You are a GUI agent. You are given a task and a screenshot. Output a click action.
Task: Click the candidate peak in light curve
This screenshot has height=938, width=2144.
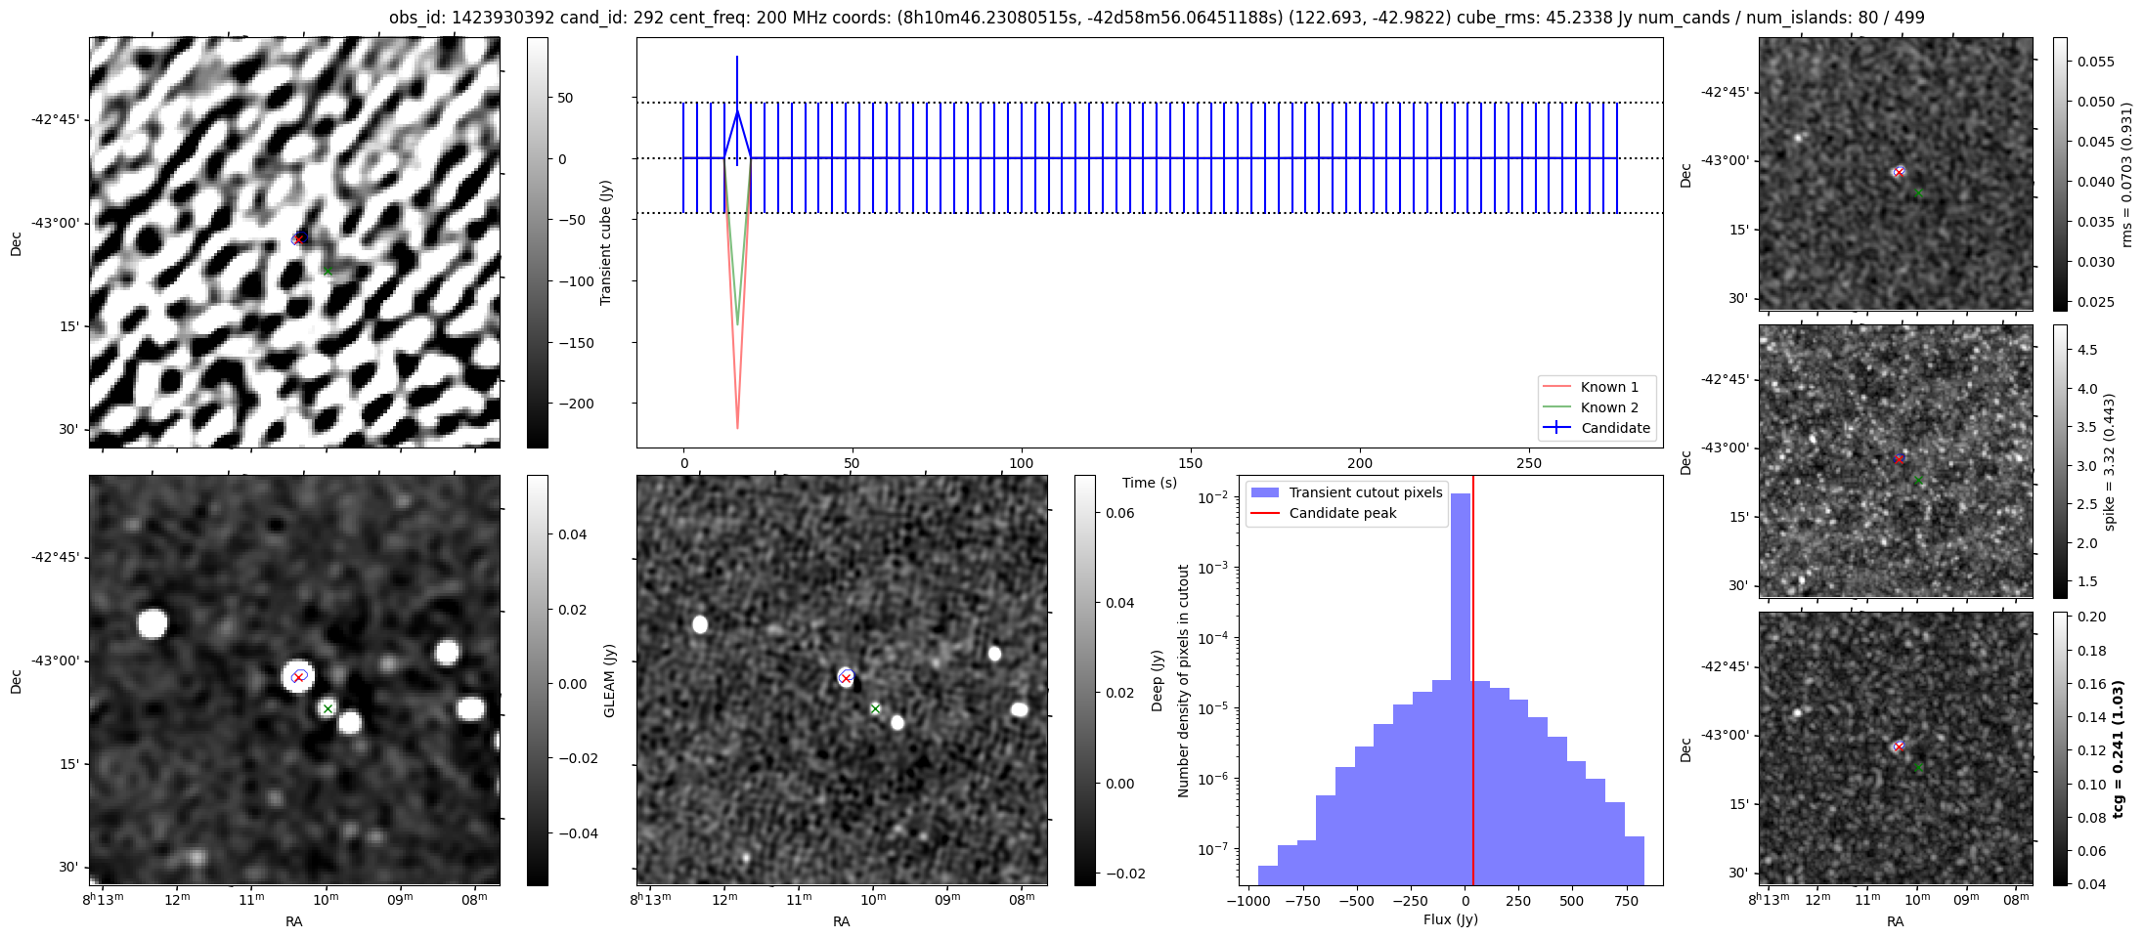click(x=737, y=111)
